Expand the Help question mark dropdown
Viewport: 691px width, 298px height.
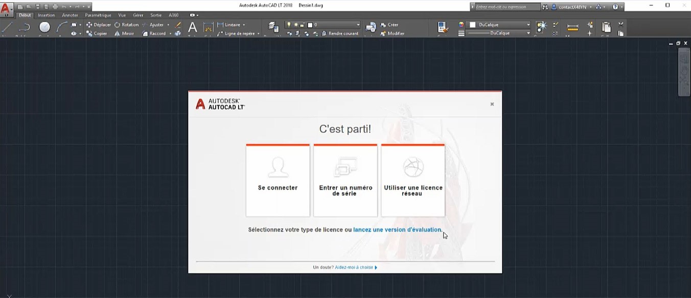tap(622, 7)
